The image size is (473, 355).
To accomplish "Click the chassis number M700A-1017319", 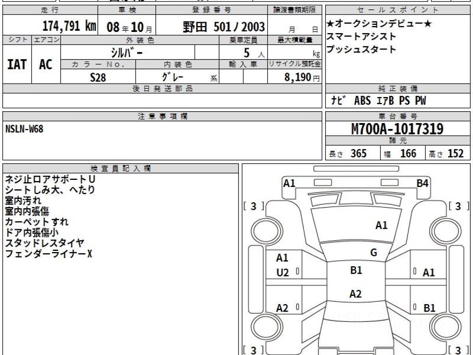I will point(397,129).
